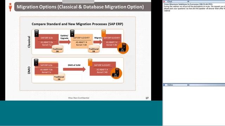The height and width of the screenshot is (126, 225).
Task: Click the orange person icon beside the slide title
Action: tap(10, 7)
